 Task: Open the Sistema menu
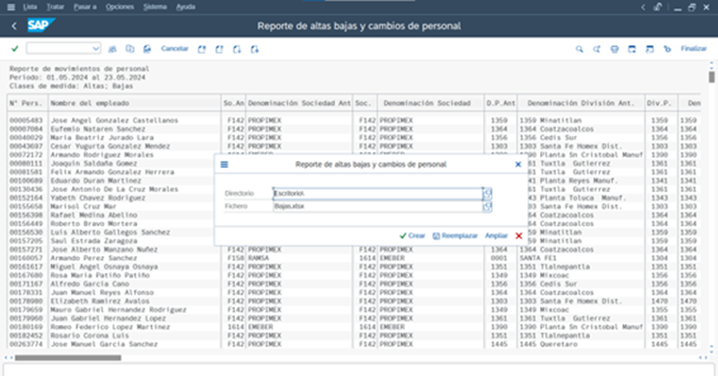point(154,6)
